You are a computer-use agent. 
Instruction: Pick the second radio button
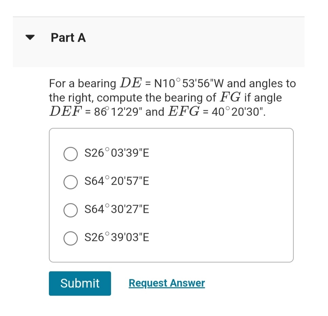(x=70, y=182)
